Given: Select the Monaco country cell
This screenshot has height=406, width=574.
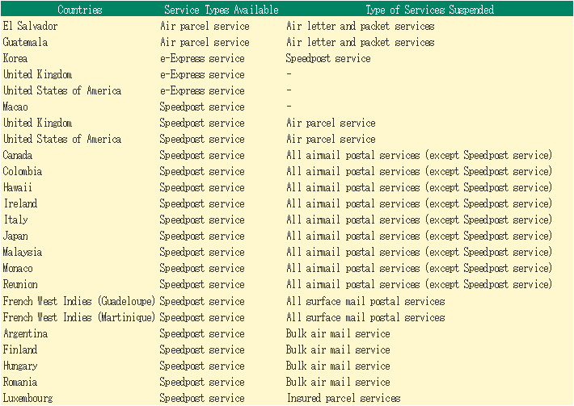Looking at the screenshot, I should pos(18,268).
